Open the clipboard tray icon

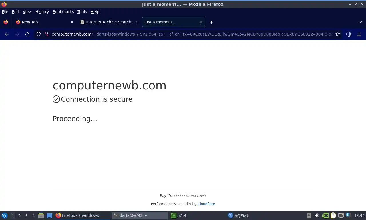click(333, 215)
